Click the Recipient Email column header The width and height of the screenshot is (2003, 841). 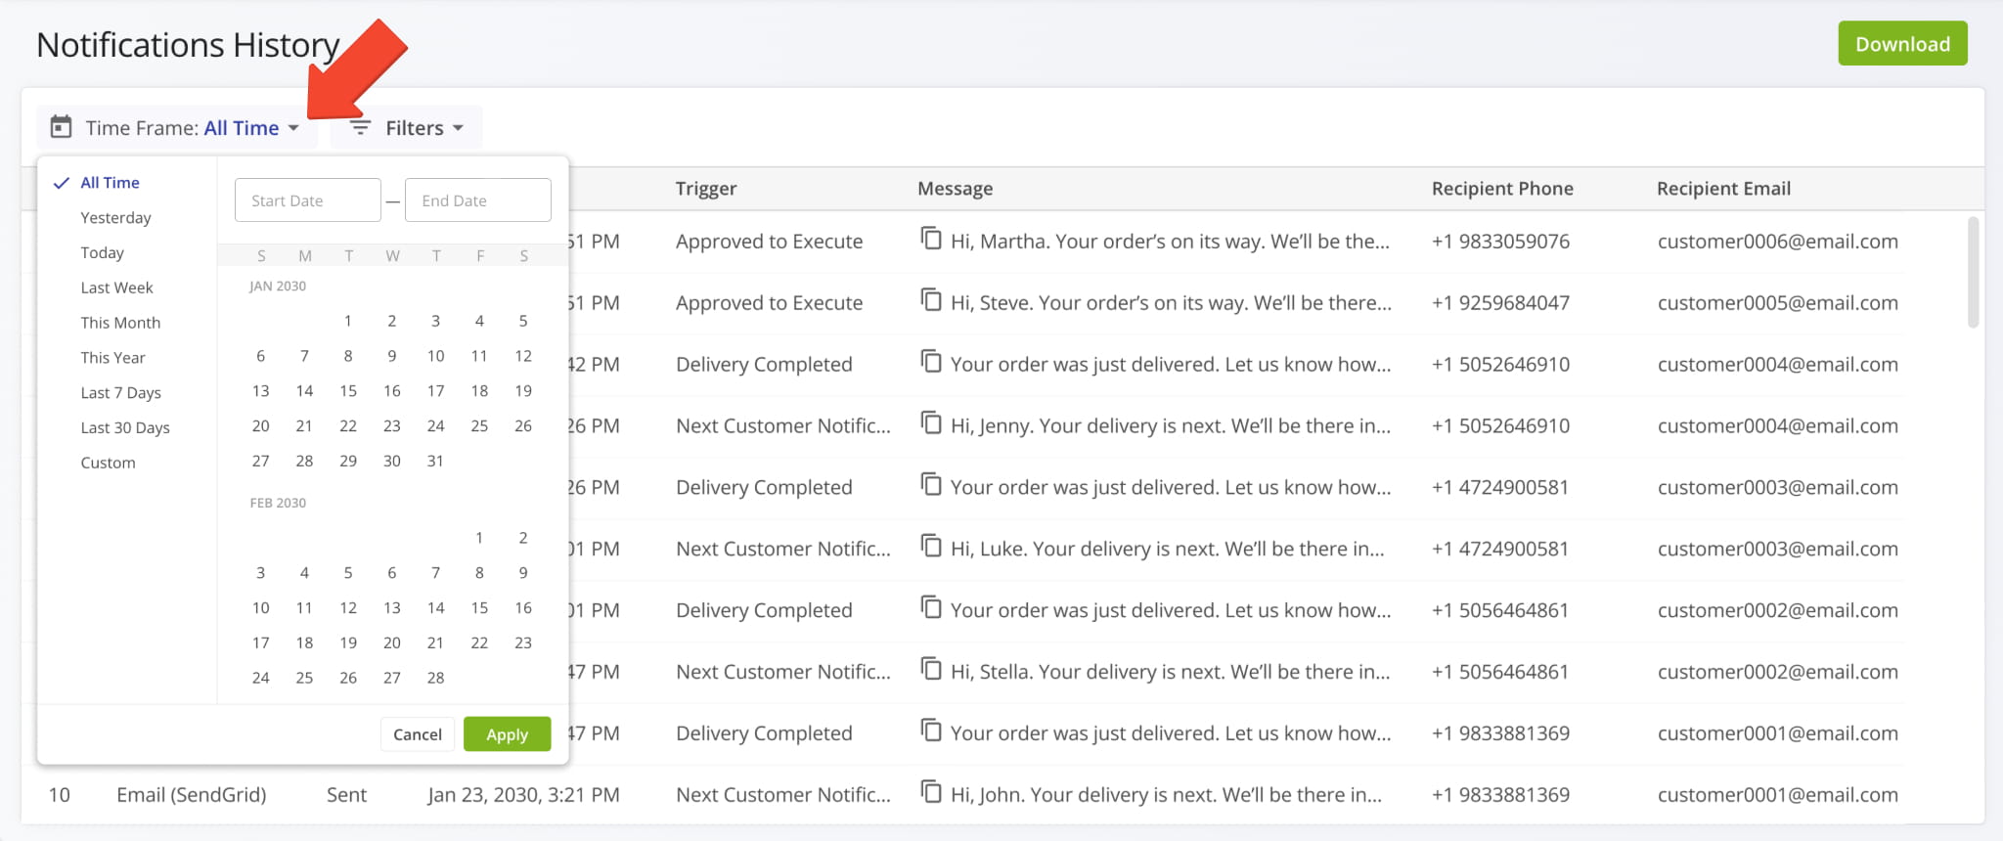[1723, 189]
